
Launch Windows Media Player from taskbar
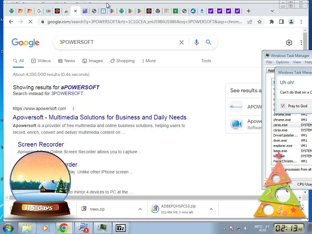pyautogui.click(x=45, y=228)
